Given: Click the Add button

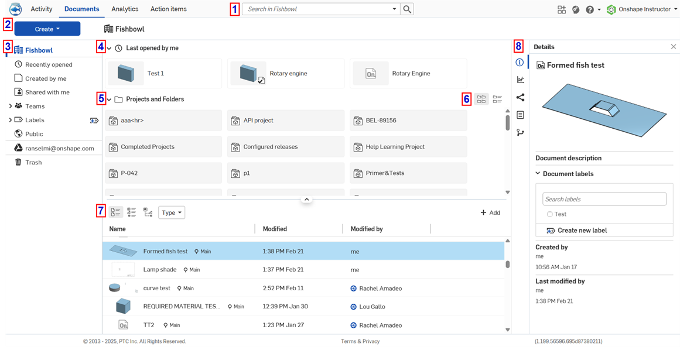Looking at the screenshot, I should click(490, 212).
